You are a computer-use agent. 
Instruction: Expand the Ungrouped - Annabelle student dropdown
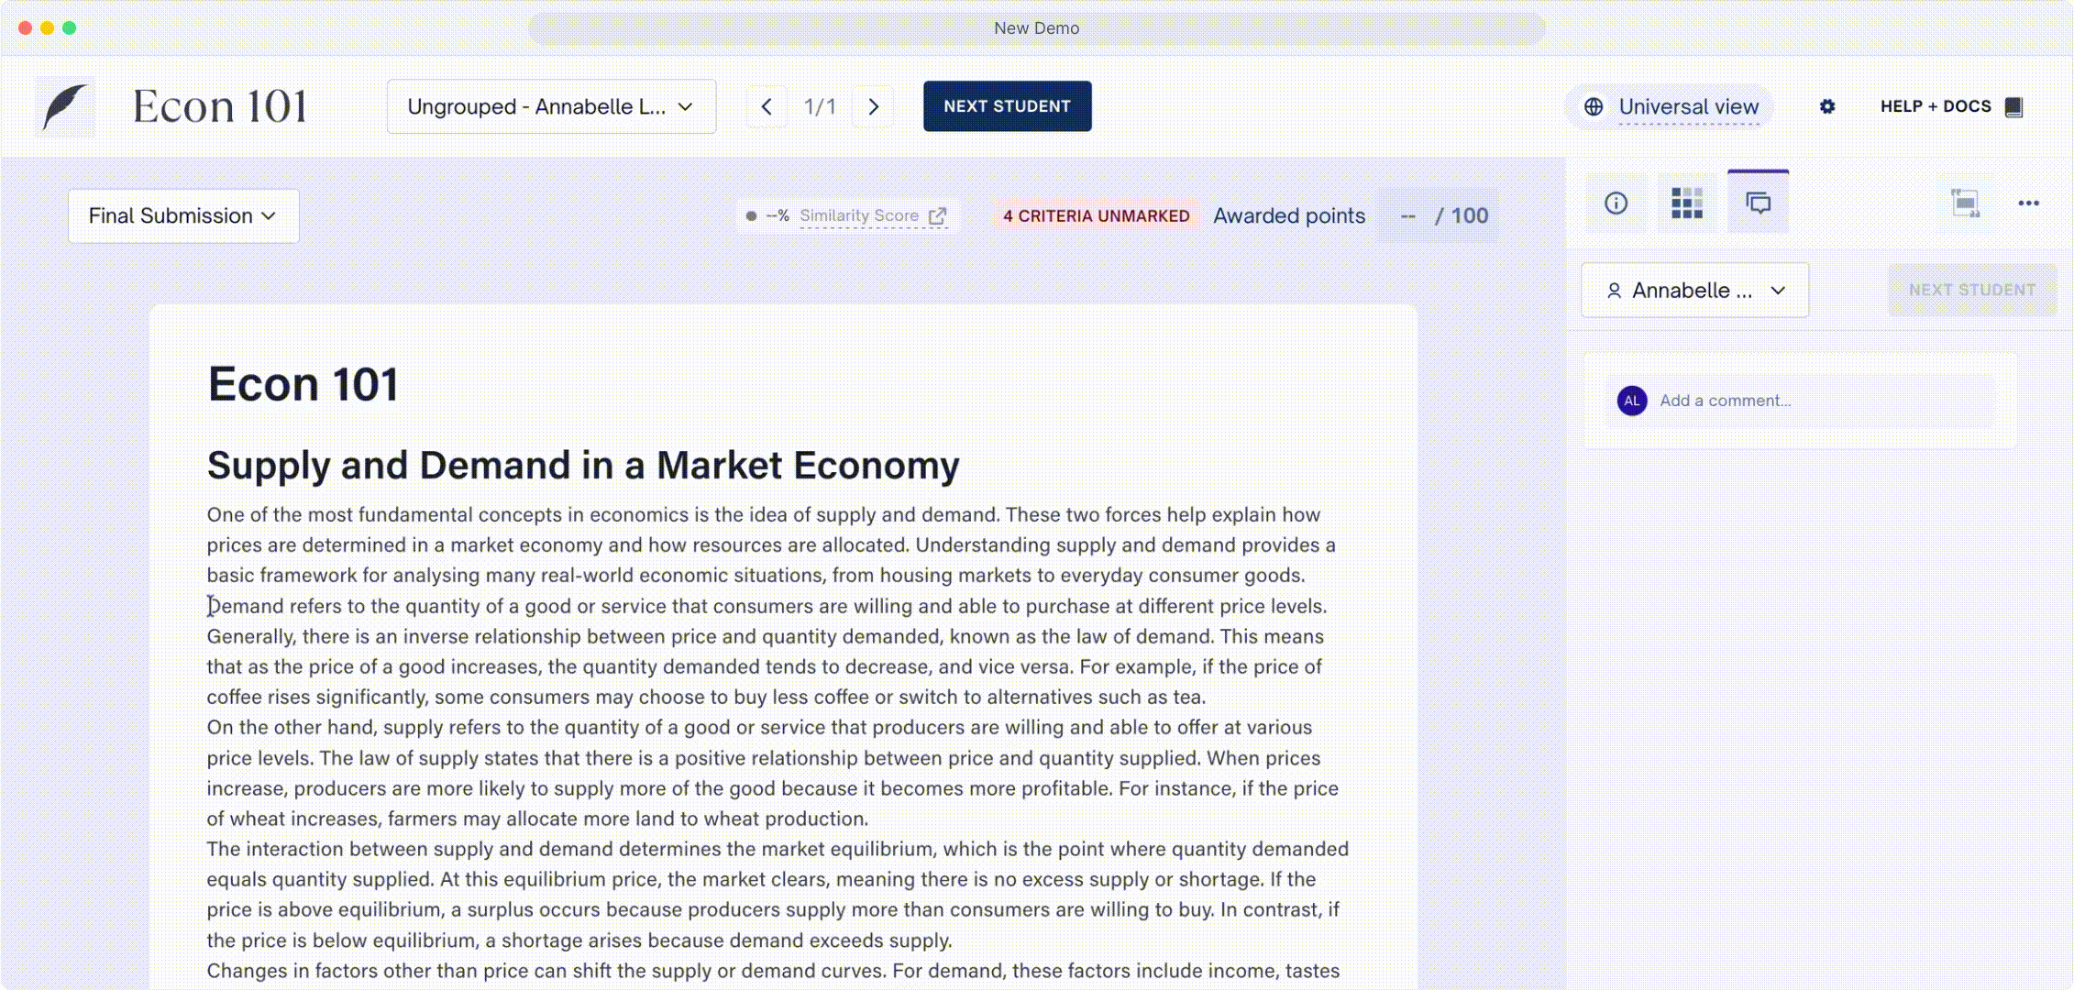pyautogui.click(x=551, y=106)
